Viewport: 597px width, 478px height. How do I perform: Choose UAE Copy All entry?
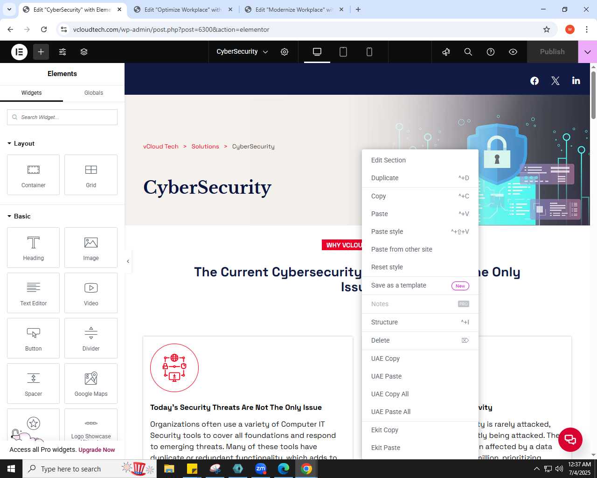tap(420, 394)
